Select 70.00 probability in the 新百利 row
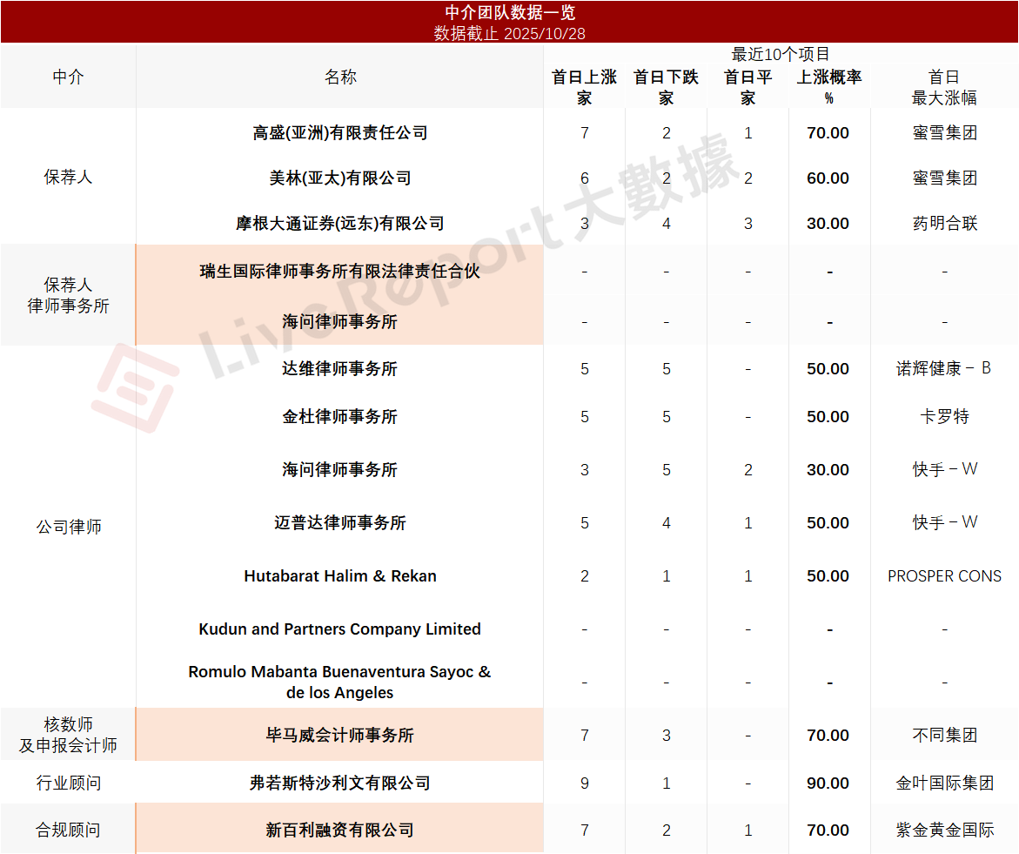 (x=828, y=830)
